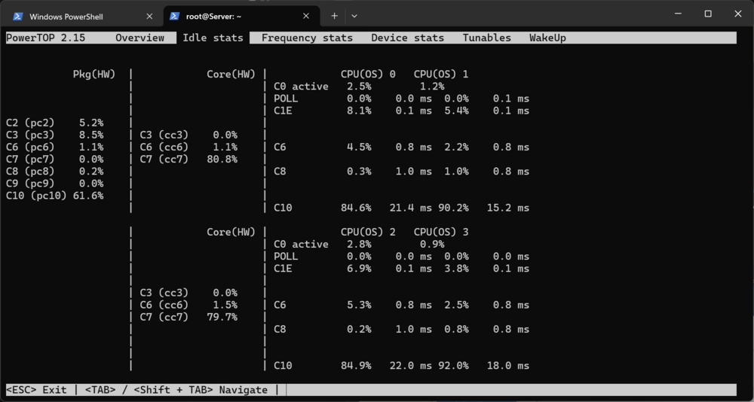Select the C10 (pc10) 61.6% row
Viewport: 754px width, 402px height.
pos(55,196)
